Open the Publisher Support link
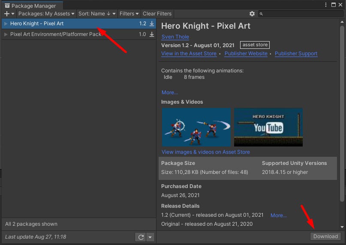 coord(296,54)
